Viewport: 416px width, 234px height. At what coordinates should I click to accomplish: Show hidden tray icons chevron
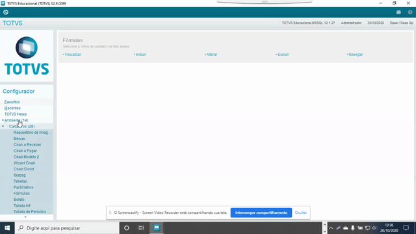(x=331, y=228)
